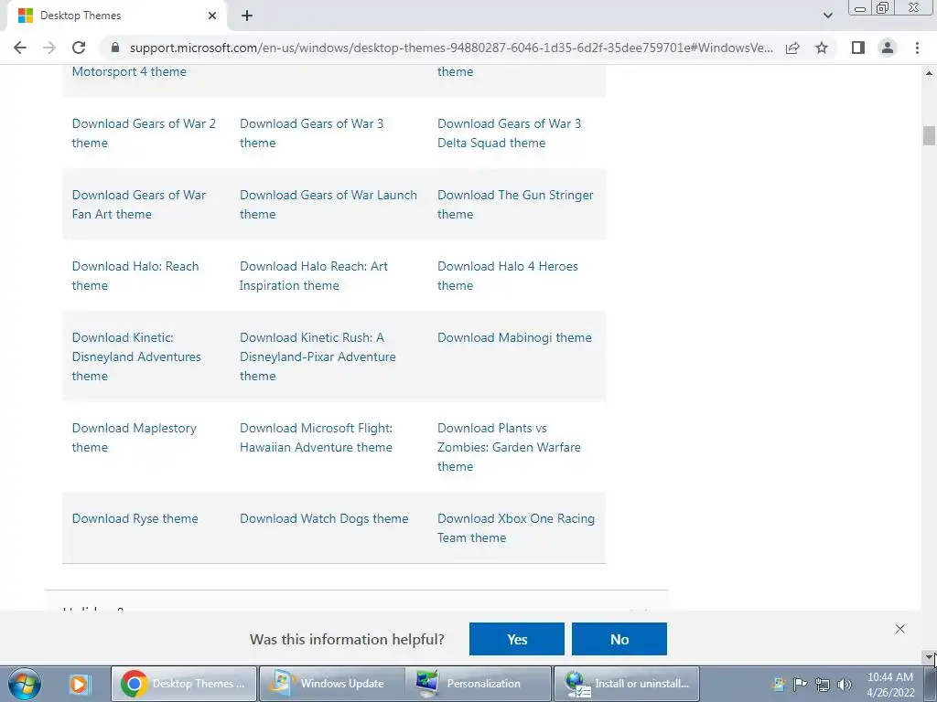Open the Chrome profile menu
Viewport: 937px width, 702px height.
pyautogui.click(x=888, y=48)
